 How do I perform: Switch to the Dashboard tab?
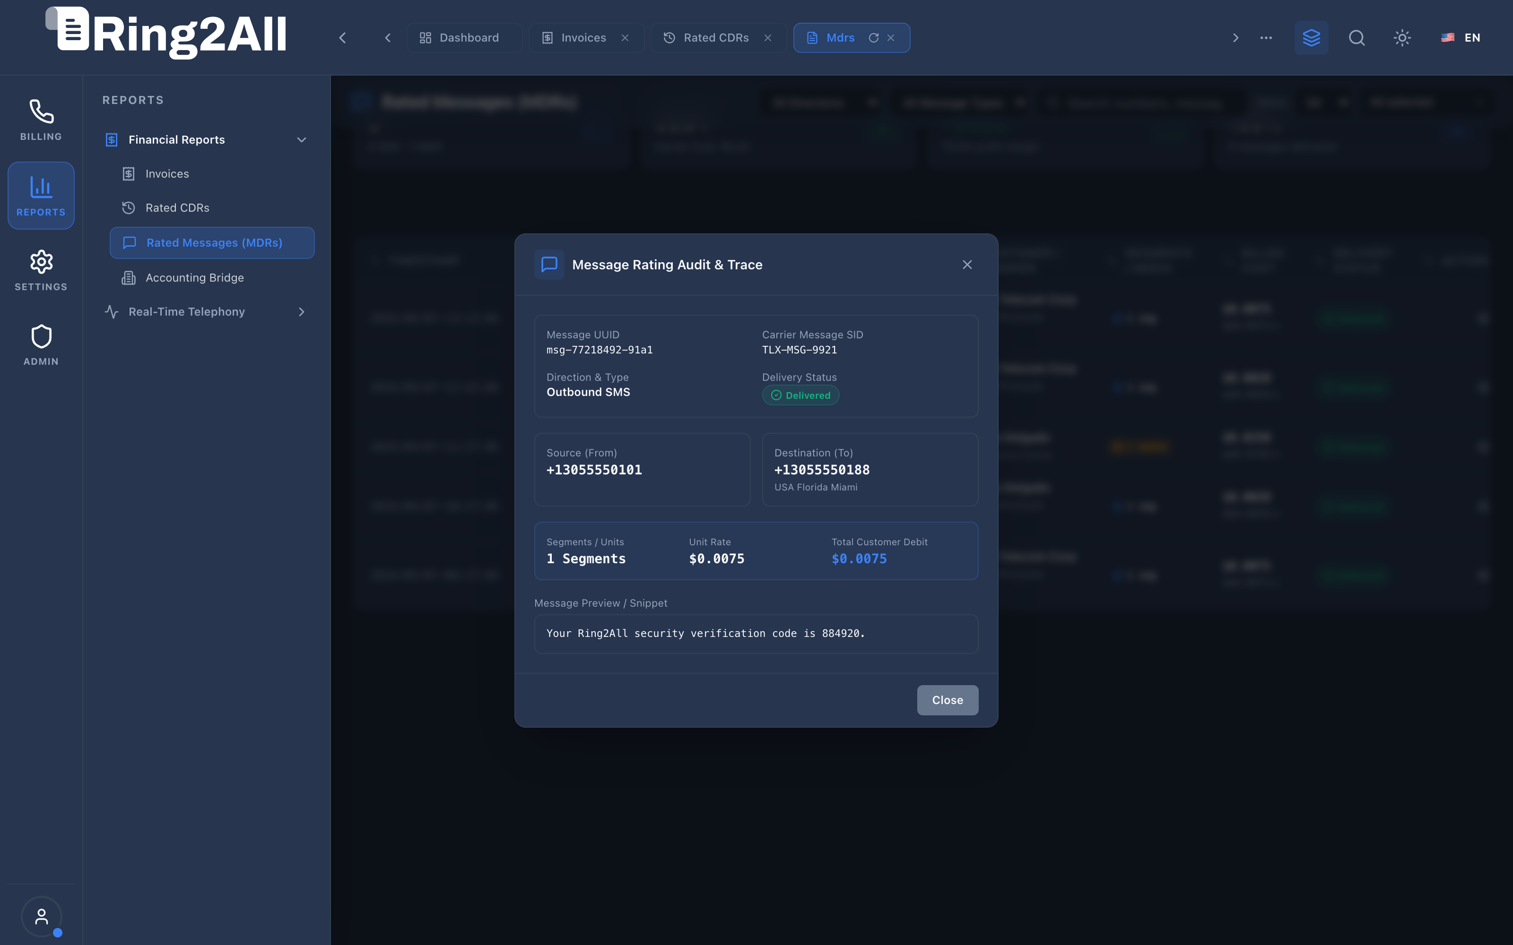click(460, 37)
